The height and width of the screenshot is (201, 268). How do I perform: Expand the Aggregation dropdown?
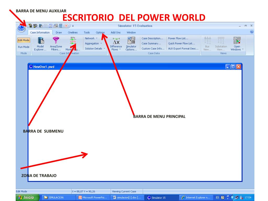point(93,43)
